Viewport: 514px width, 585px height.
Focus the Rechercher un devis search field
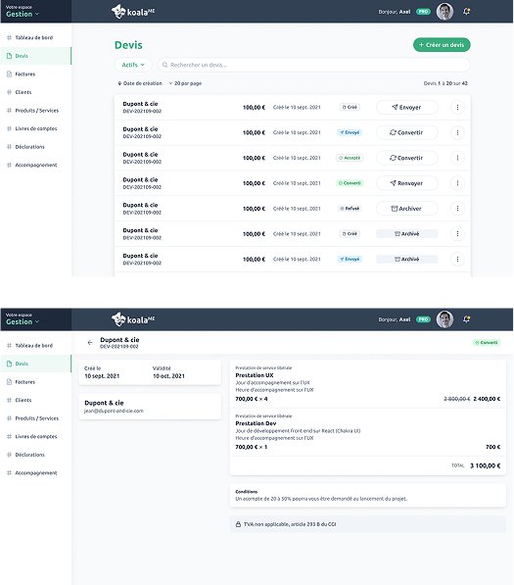pyautogui.click(x=314, y=65)
